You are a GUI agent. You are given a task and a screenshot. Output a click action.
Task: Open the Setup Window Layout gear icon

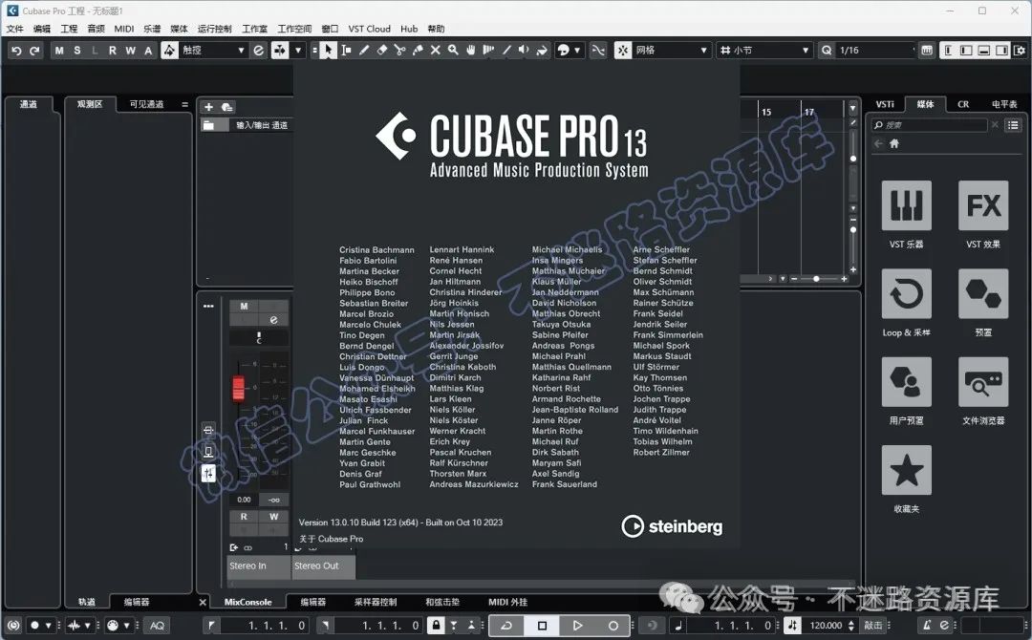[1020, 50]
